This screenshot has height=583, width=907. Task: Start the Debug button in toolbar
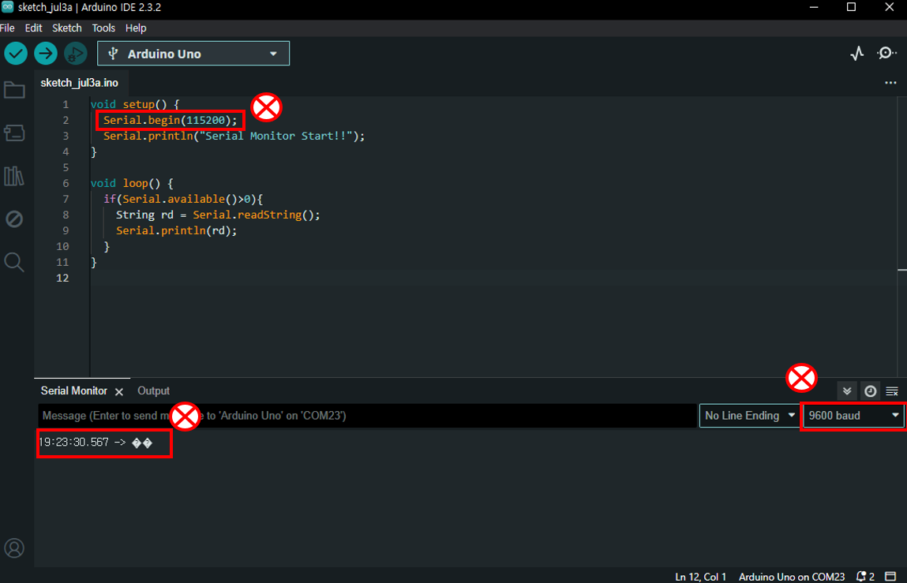[75, 54]
